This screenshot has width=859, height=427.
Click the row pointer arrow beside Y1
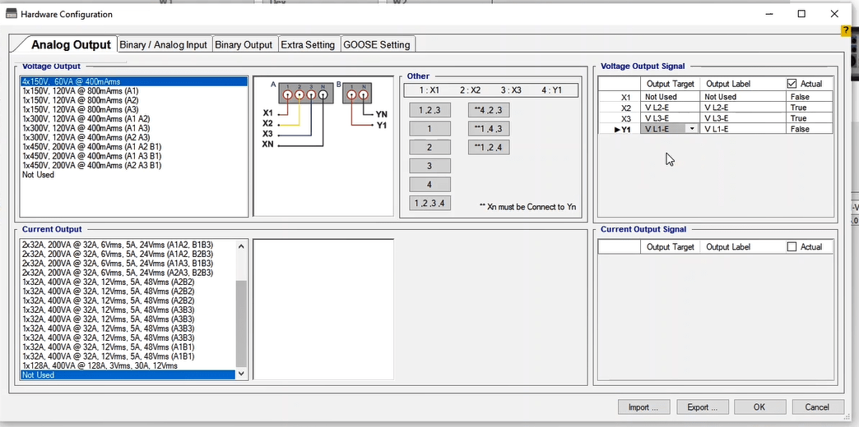click(616, 129)
